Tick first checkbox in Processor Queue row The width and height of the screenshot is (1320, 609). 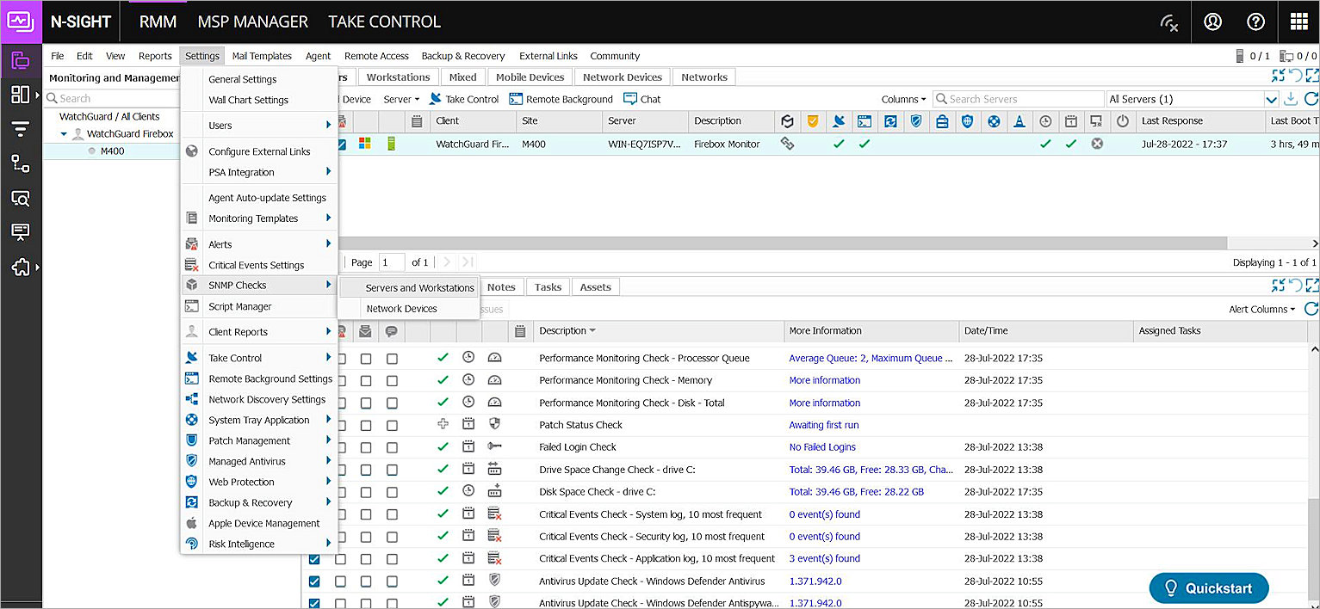pyautogui.click(x=341, y=358)
